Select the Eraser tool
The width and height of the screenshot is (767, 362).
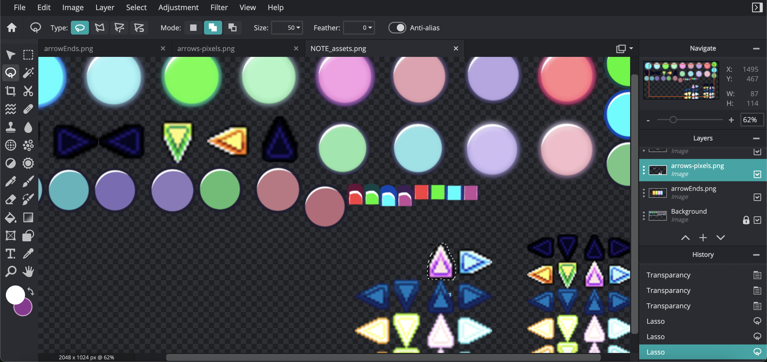[11, 199]
